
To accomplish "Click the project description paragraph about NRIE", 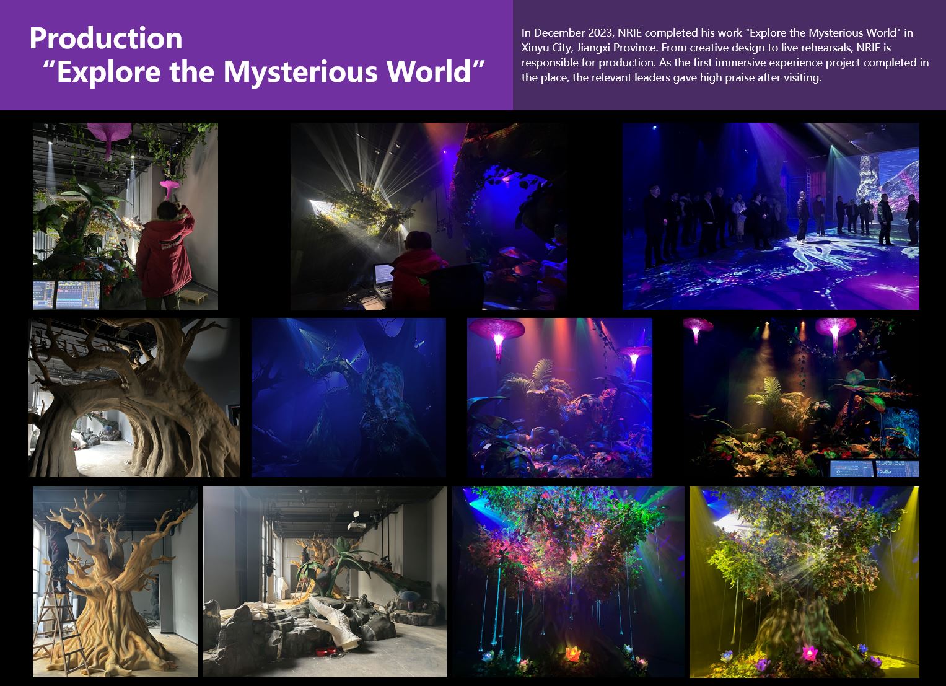I will pos(725,56).
